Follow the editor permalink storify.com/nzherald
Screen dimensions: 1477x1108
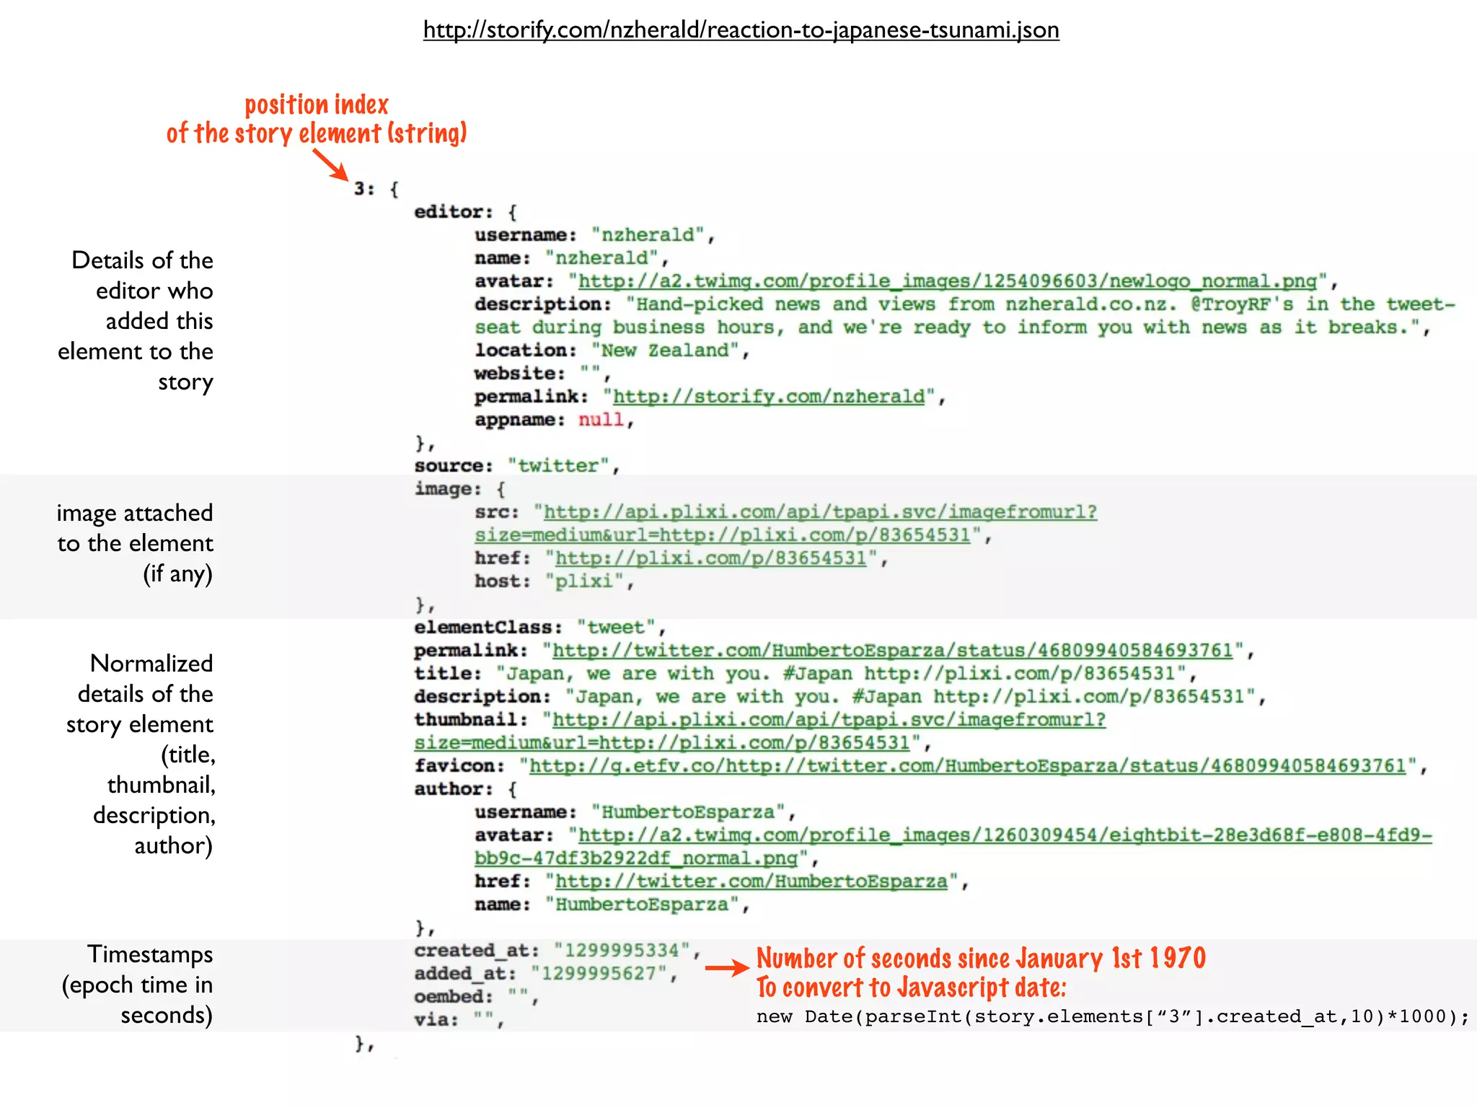(769, 396)
